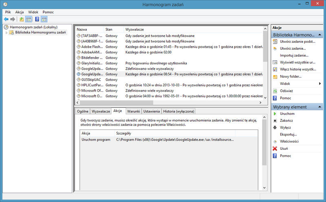Viewport: 326px width, 202px height.
Task: Click the Szczegóły column header
Action: 175,133
